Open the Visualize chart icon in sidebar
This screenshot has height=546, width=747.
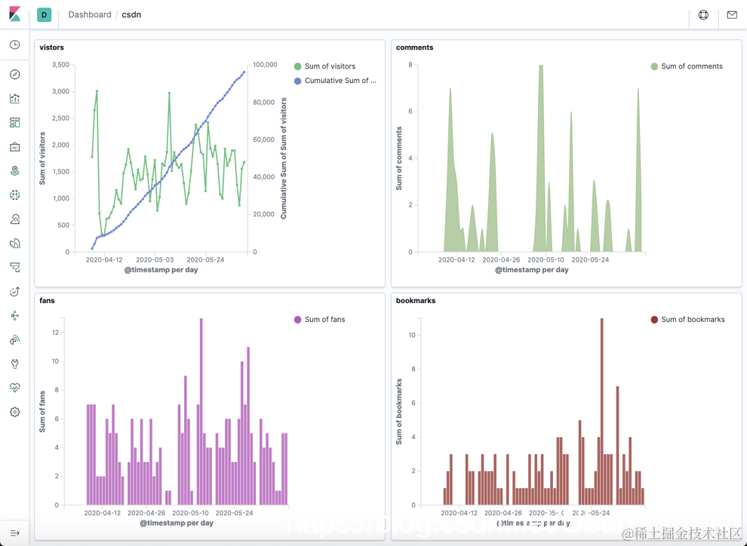(x=15, y=99)
